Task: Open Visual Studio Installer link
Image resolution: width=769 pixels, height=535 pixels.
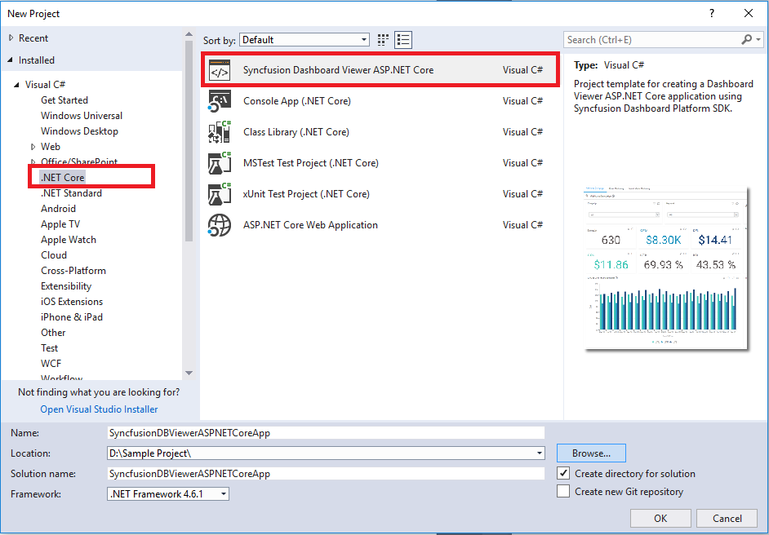Action: click(x=99, y=409)
